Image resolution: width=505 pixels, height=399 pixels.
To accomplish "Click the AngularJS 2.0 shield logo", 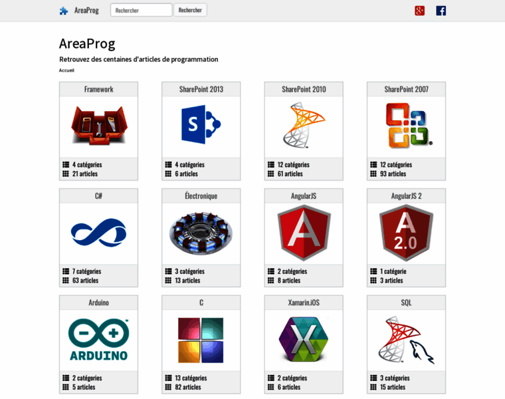I will coord(406,233).
